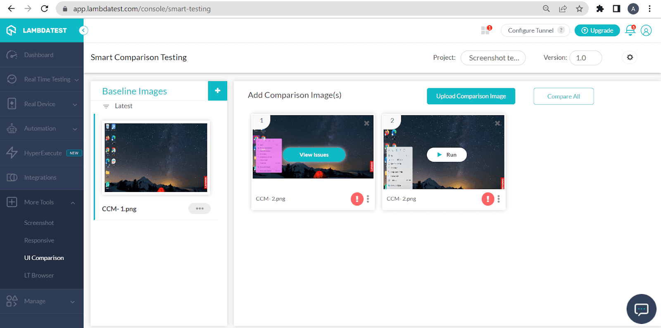Collapse the sidebar with the arrow toggle

click(83, 30)
